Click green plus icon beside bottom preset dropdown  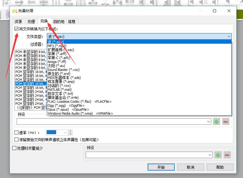coord(218,155)
